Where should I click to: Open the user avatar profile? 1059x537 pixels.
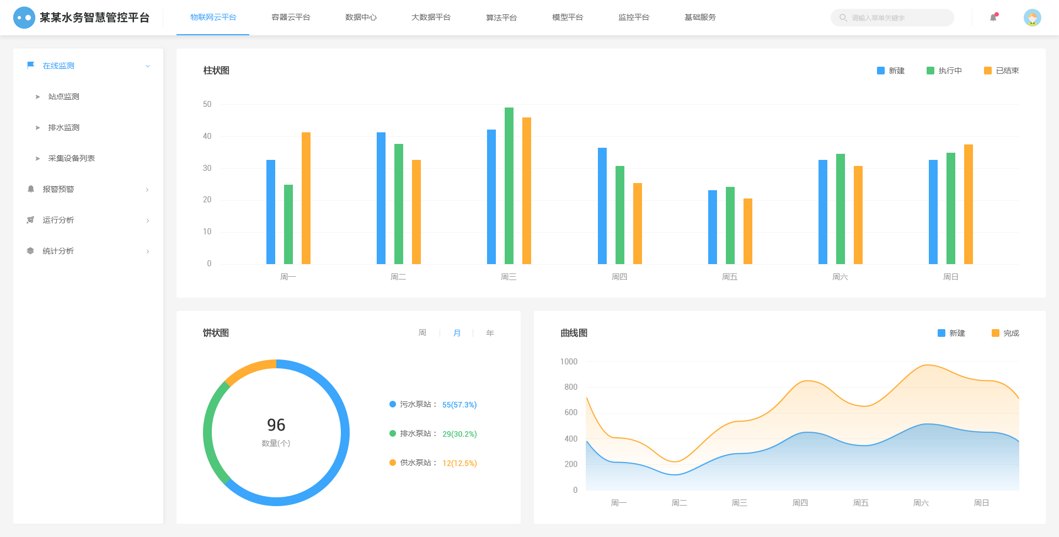coord(1033,18)
